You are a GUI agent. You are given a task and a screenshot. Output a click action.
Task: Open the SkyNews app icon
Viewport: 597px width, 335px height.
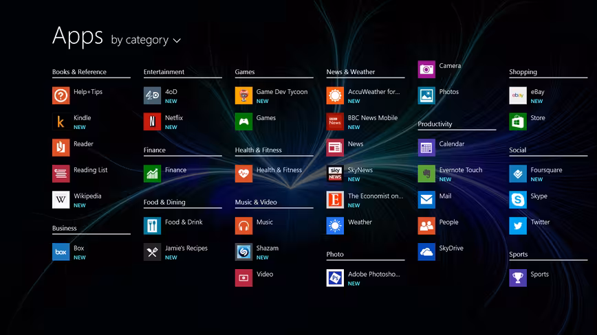click(x=335, y=174)
